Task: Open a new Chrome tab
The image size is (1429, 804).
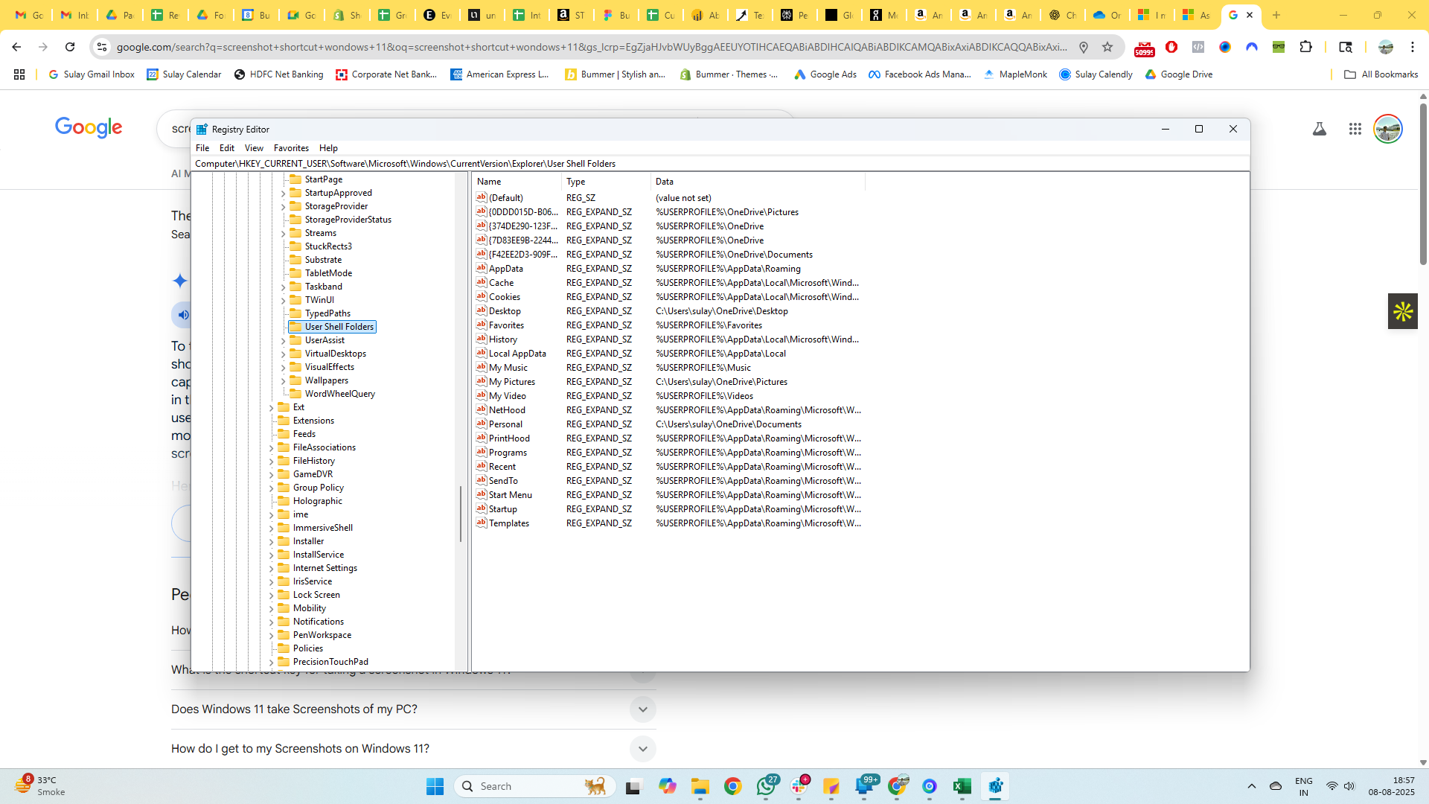Action: click(1276, 15)
